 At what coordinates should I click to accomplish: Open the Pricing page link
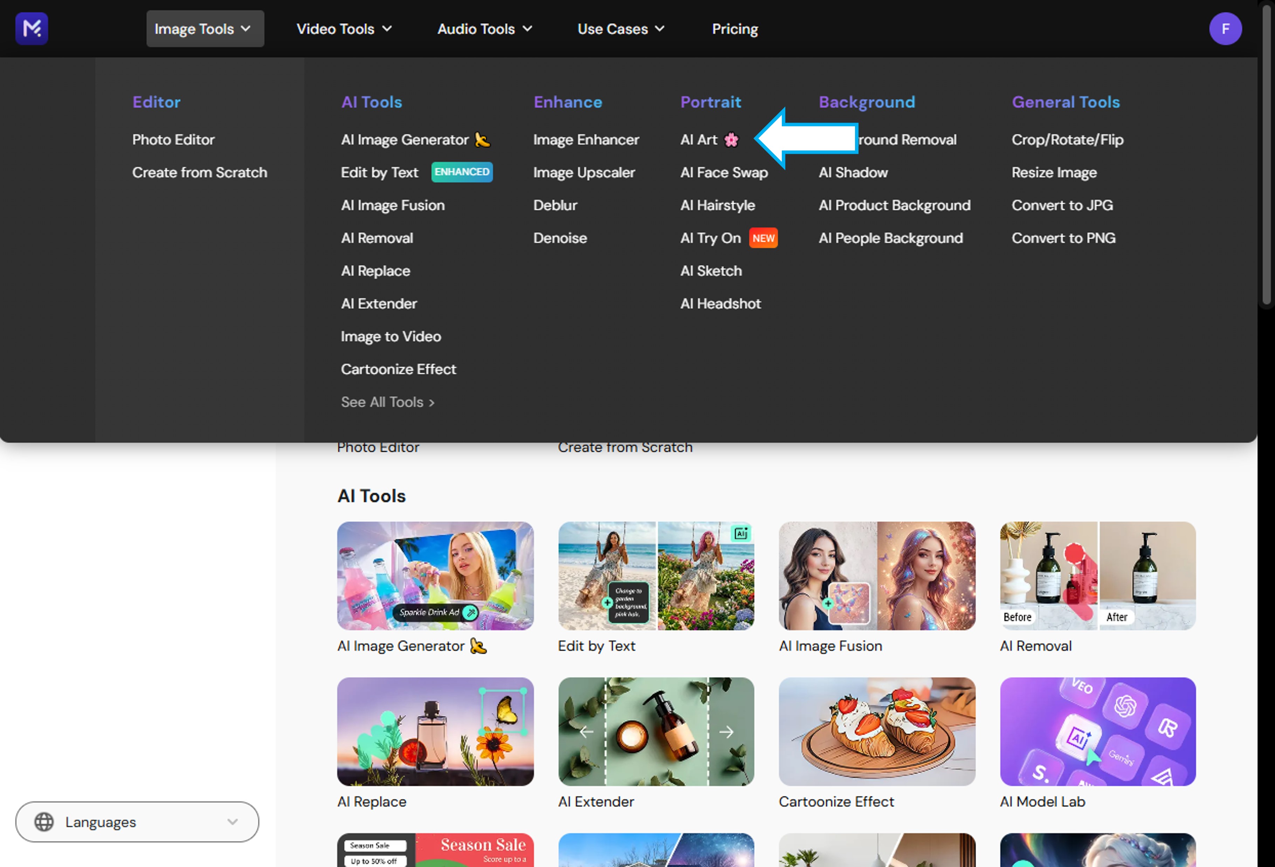click(x=735, y=28)
